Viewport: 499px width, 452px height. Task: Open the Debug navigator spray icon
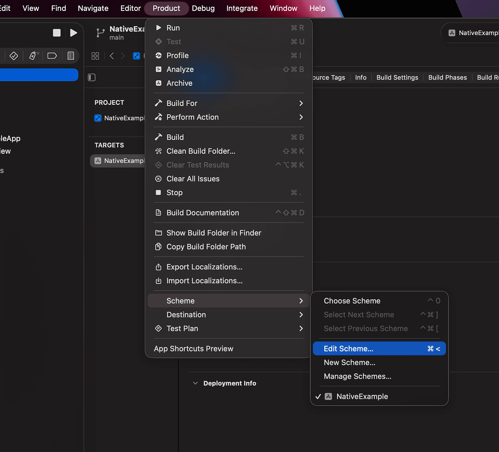[x=33, y=56]
